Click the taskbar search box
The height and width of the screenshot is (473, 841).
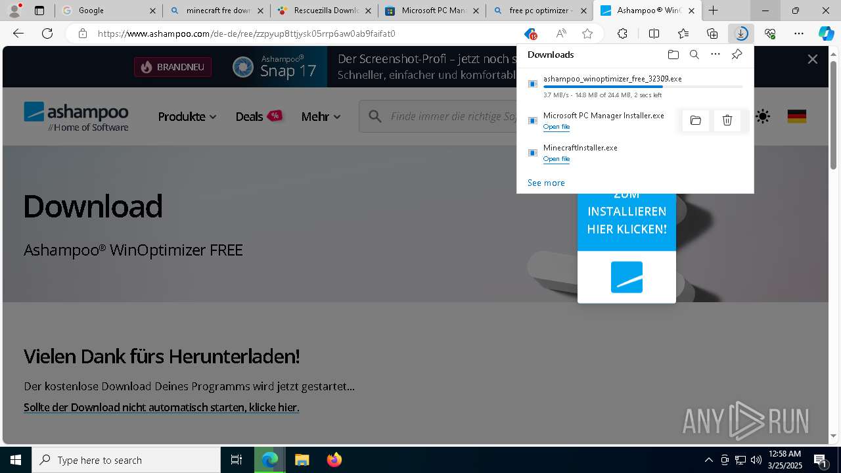tap(126, 460)
